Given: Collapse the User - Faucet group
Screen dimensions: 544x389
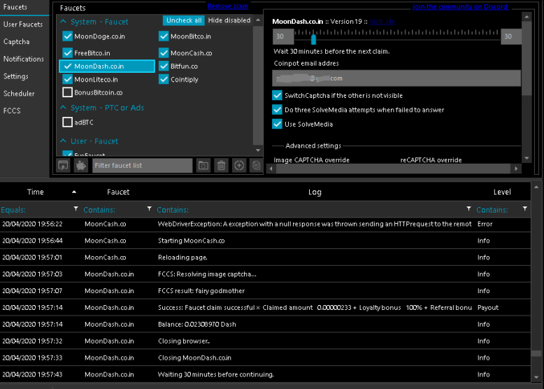Looking at the screenshot, I should click(x=64, y=141).
